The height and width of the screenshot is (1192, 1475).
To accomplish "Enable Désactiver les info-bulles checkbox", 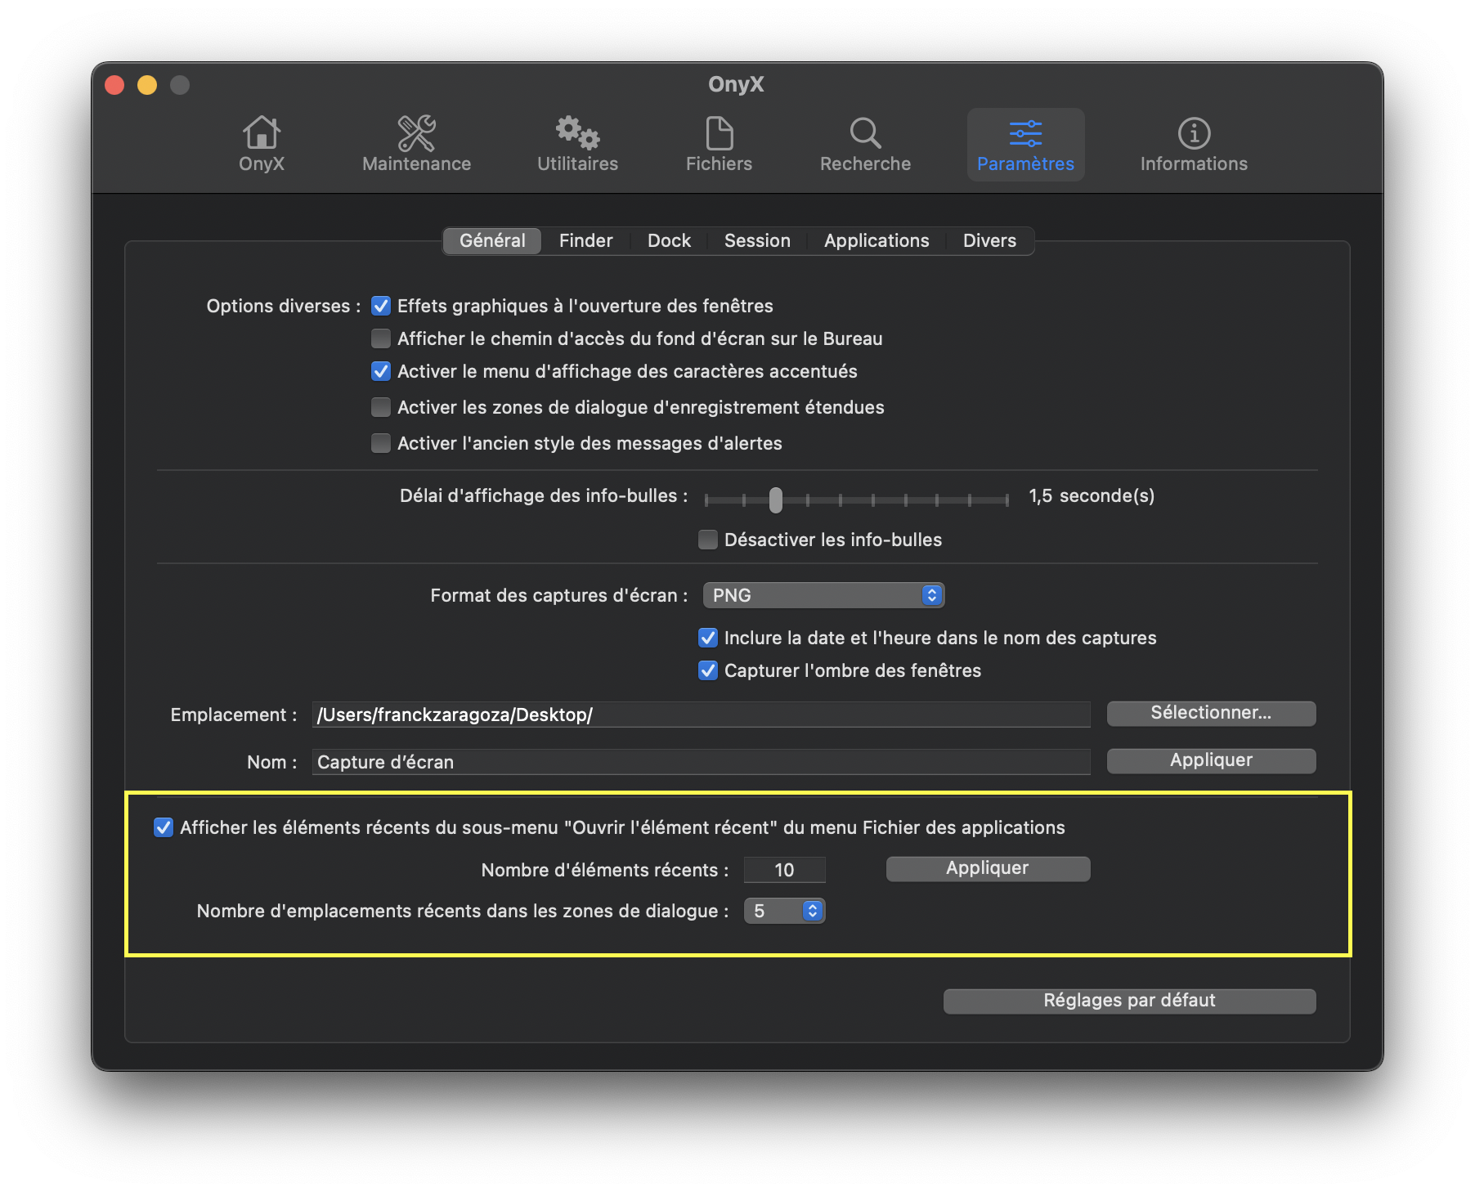I will 708,540.
